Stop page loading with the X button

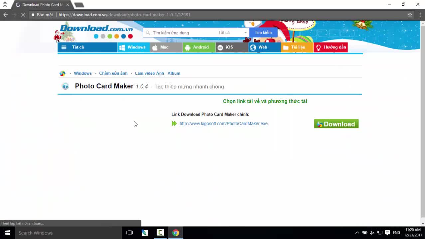click(x=23, y=15)
